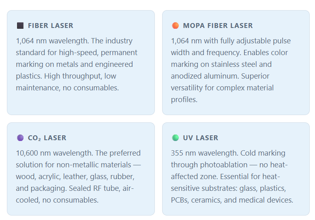Click 'PCBs, ceramics, and medical devices' text
Image resolution: width=315 pixels, height=220 pixels.
tap(232, 200)
